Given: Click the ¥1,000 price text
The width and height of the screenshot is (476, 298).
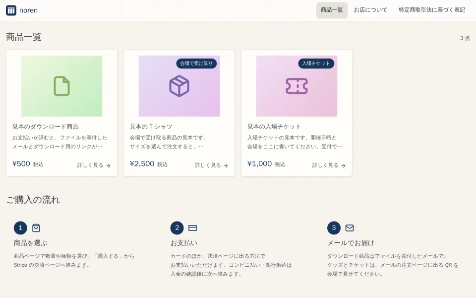Looking at the screenshot, I should click(259, 164).
